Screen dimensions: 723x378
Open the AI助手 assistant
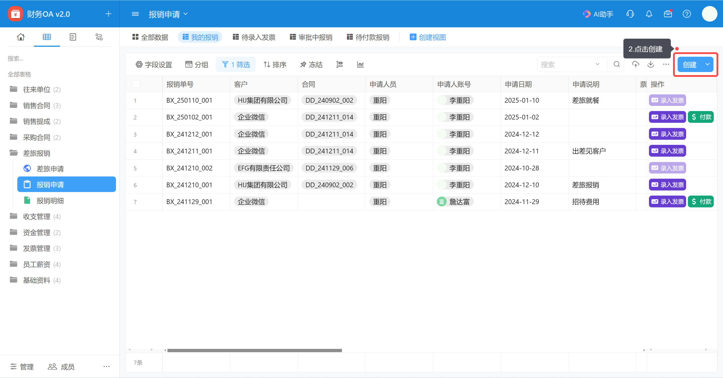coord(598,14)
